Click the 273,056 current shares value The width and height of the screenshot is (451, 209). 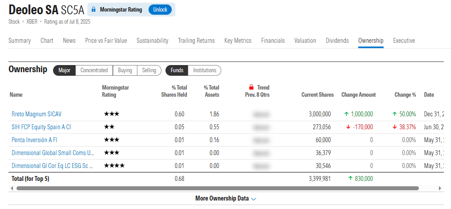(x=321, y=127)
